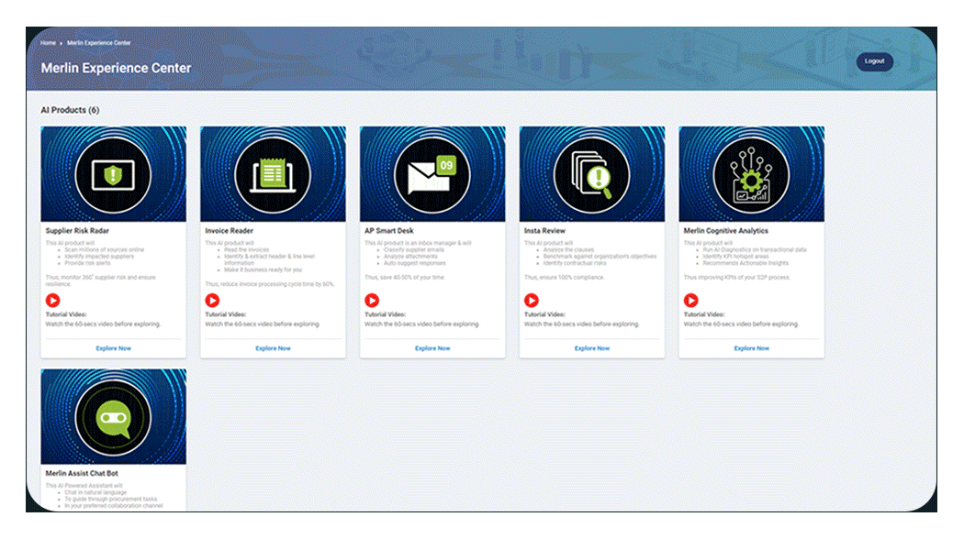Play the Invoice Reader tutorial video
This screenshot has width=964, height=539.
212,300
